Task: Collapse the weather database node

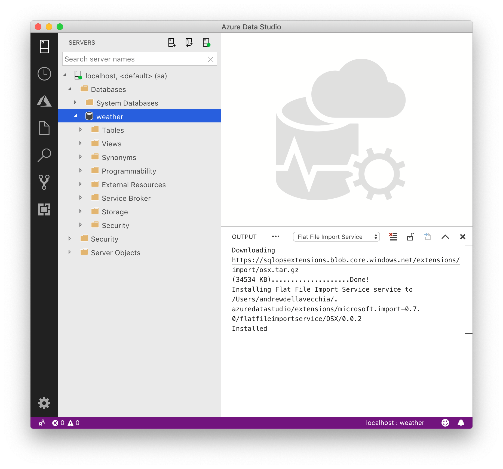Action: (x=75, y=116)
